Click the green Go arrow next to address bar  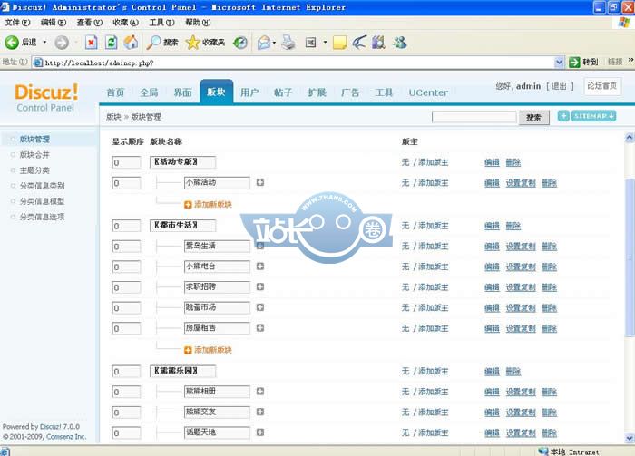[574, 63]
